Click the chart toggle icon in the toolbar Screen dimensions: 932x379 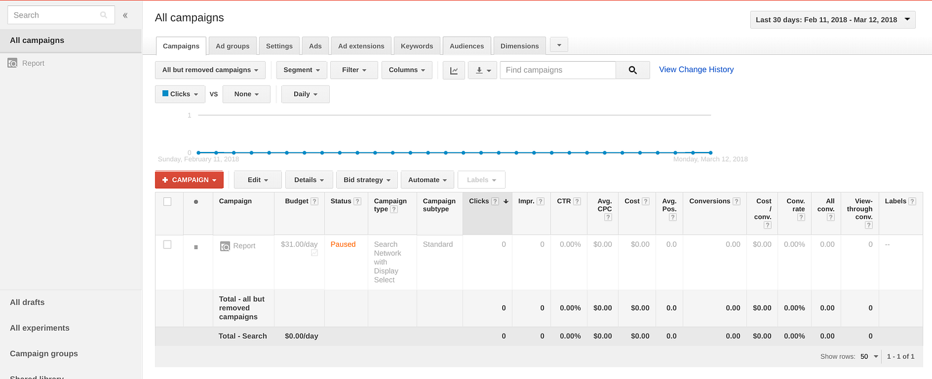pos(454,70)
